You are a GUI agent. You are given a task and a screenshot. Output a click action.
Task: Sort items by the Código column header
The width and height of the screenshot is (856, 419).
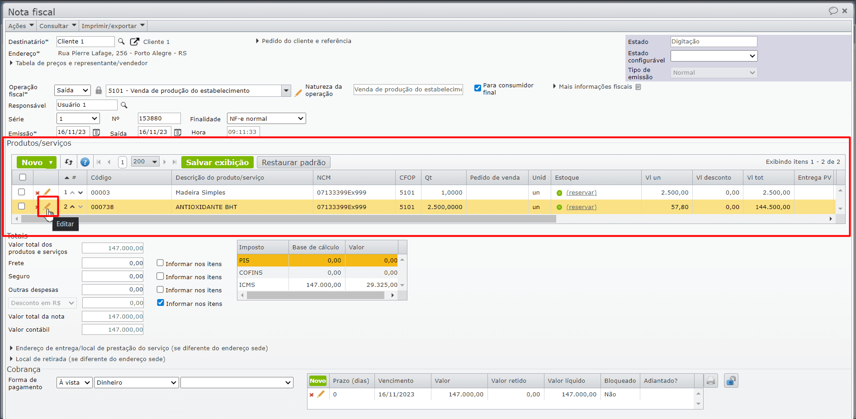point(129,178)
